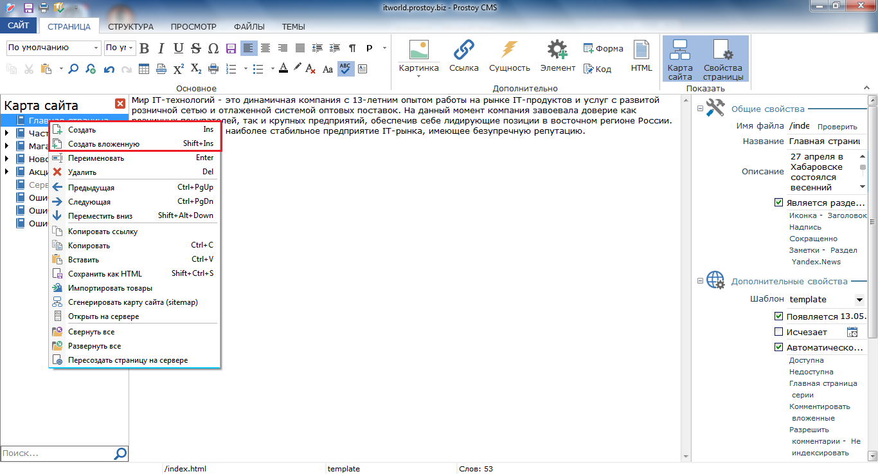Click the font color icon
The image size is (878, 474).
point(283,69)
